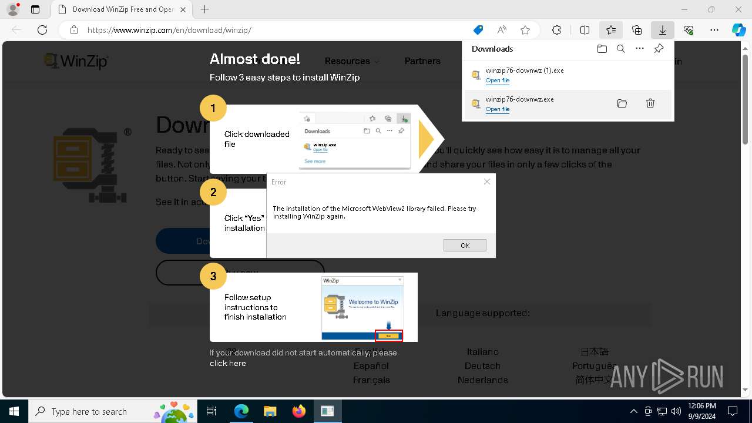Open a new tab
752x423 pixels.
point(204,9)
